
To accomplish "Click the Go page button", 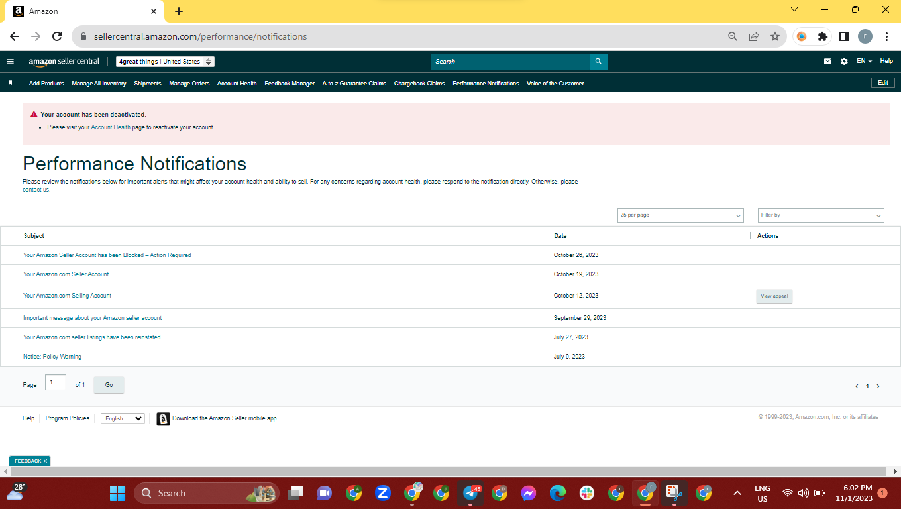I will 109,385.
